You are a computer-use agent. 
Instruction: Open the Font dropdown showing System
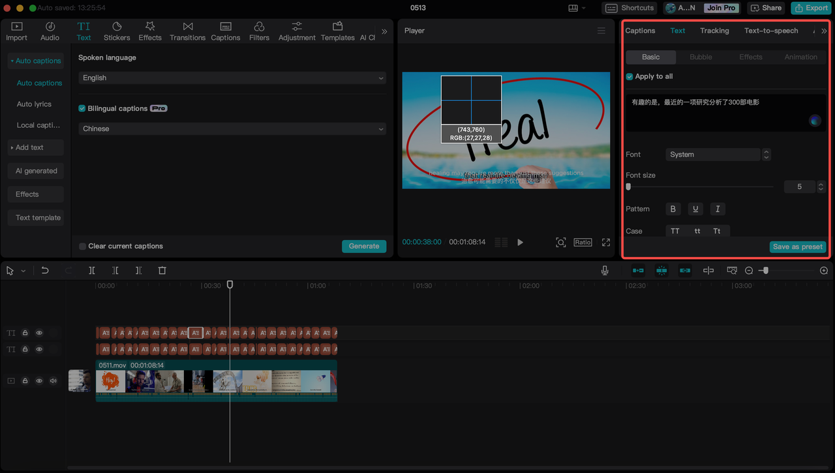[712, 155]
